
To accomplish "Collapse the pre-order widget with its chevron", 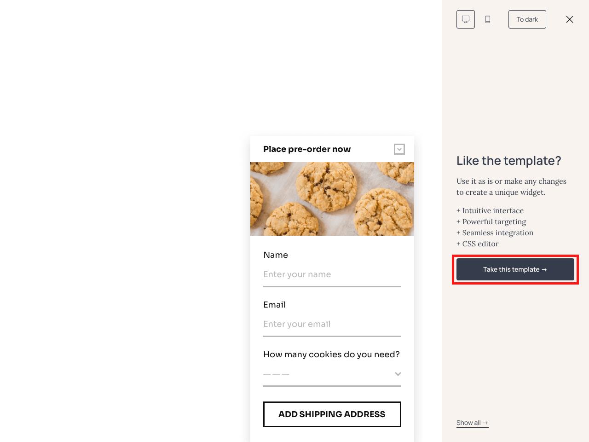I will point(399,149).
